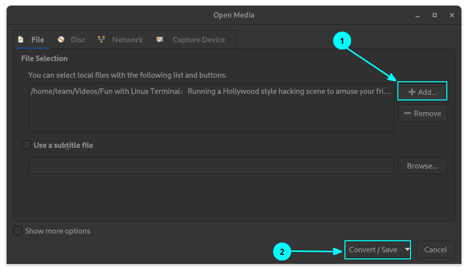Select the Disc tab label
Image resolution: width=468 pixels, height=272 pixels.
point(78,39)
